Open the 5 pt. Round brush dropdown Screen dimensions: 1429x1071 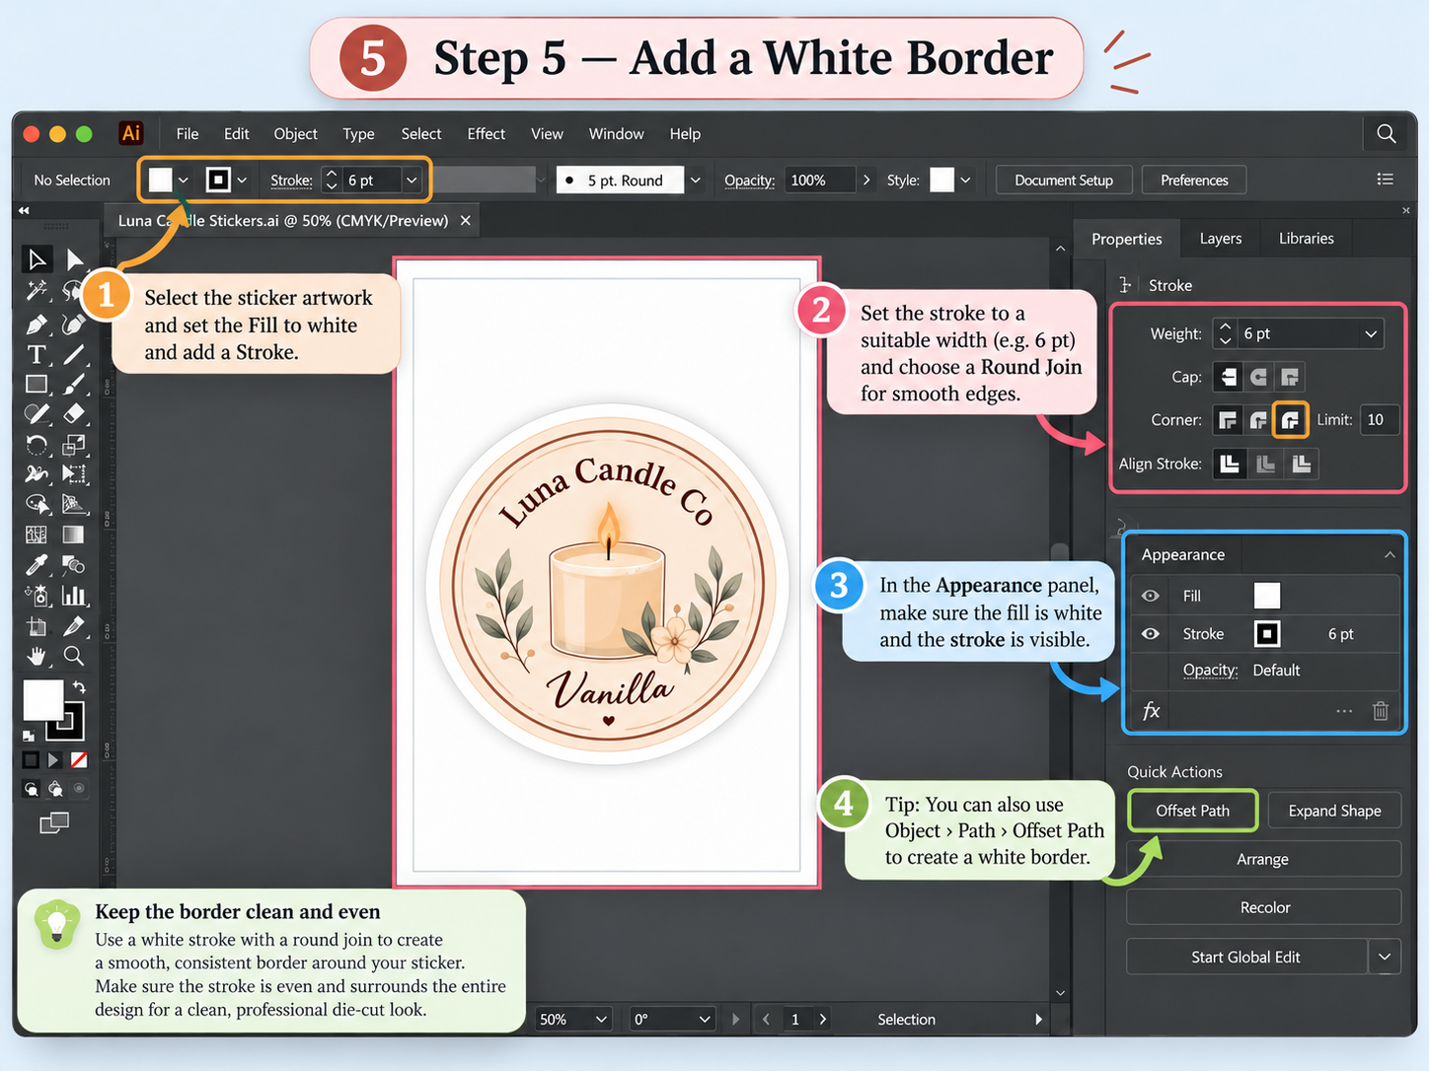pos(696,180)
